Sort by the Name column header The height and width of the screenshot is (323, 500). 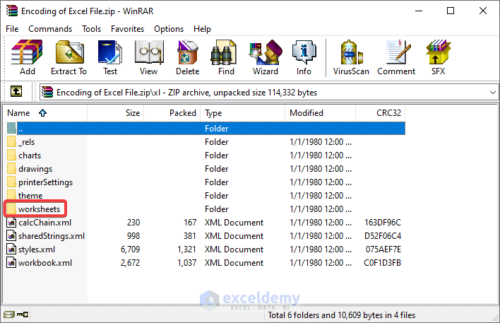click(x=46, y=113)
